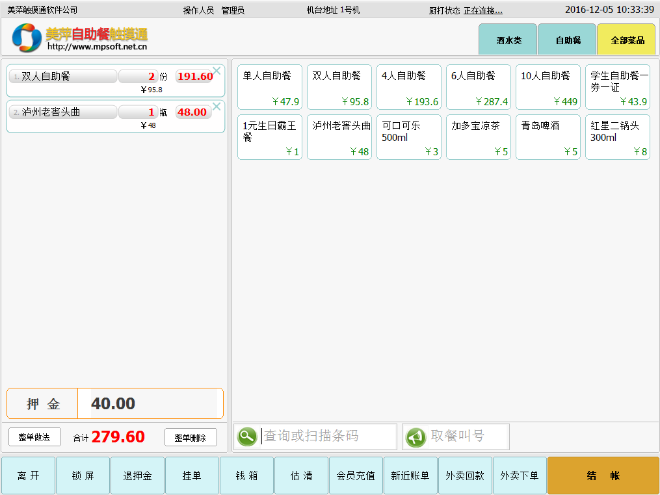Click 整单删除 to clear order
The height and width of the screenshot is (495, 660).
click(x=191, y=438)
